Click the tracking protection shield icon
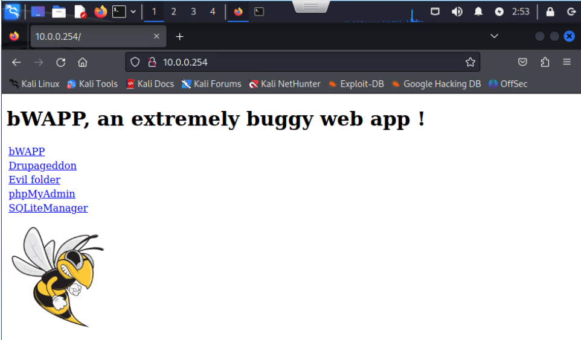581x340 pixels. [x=135, y=62]
